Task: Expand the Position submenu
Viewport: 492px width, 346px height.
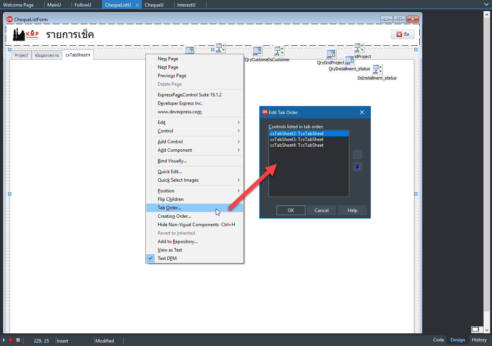Action: (x=166, y=190)
